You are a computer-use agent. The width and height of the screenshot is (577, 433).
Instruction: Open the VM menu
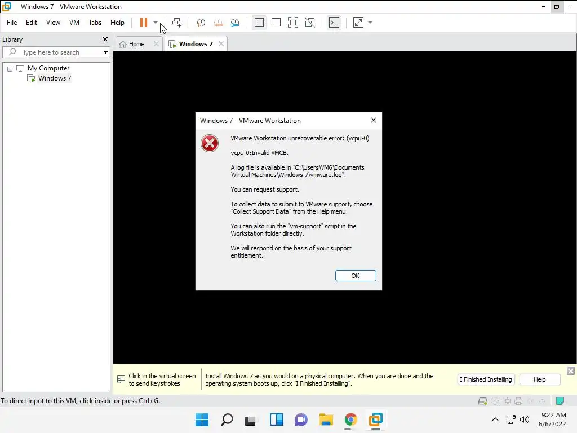(x=74, y=23)
